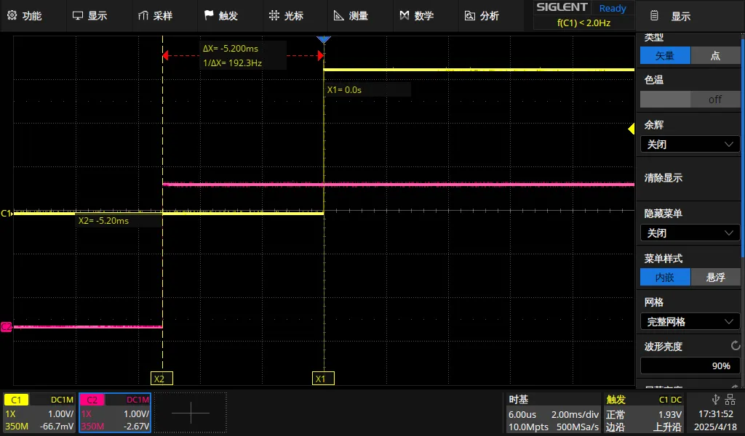
Task: Open the 采样 acquire menu
Action: click(x=155, y=16)
